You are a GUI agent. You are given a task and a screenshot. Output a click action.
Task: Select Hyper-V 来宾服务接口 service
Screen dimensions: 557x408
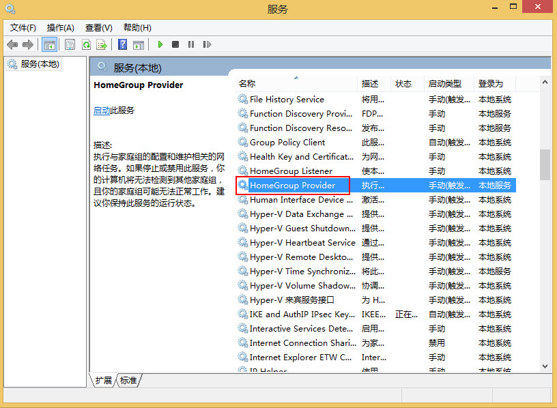pos(375,300)
